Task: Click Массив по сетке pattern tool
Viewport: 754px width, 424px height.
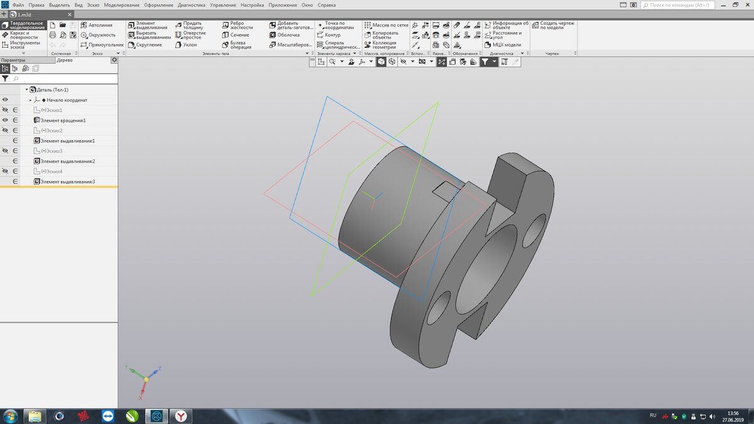Action: tap(386, 25)
